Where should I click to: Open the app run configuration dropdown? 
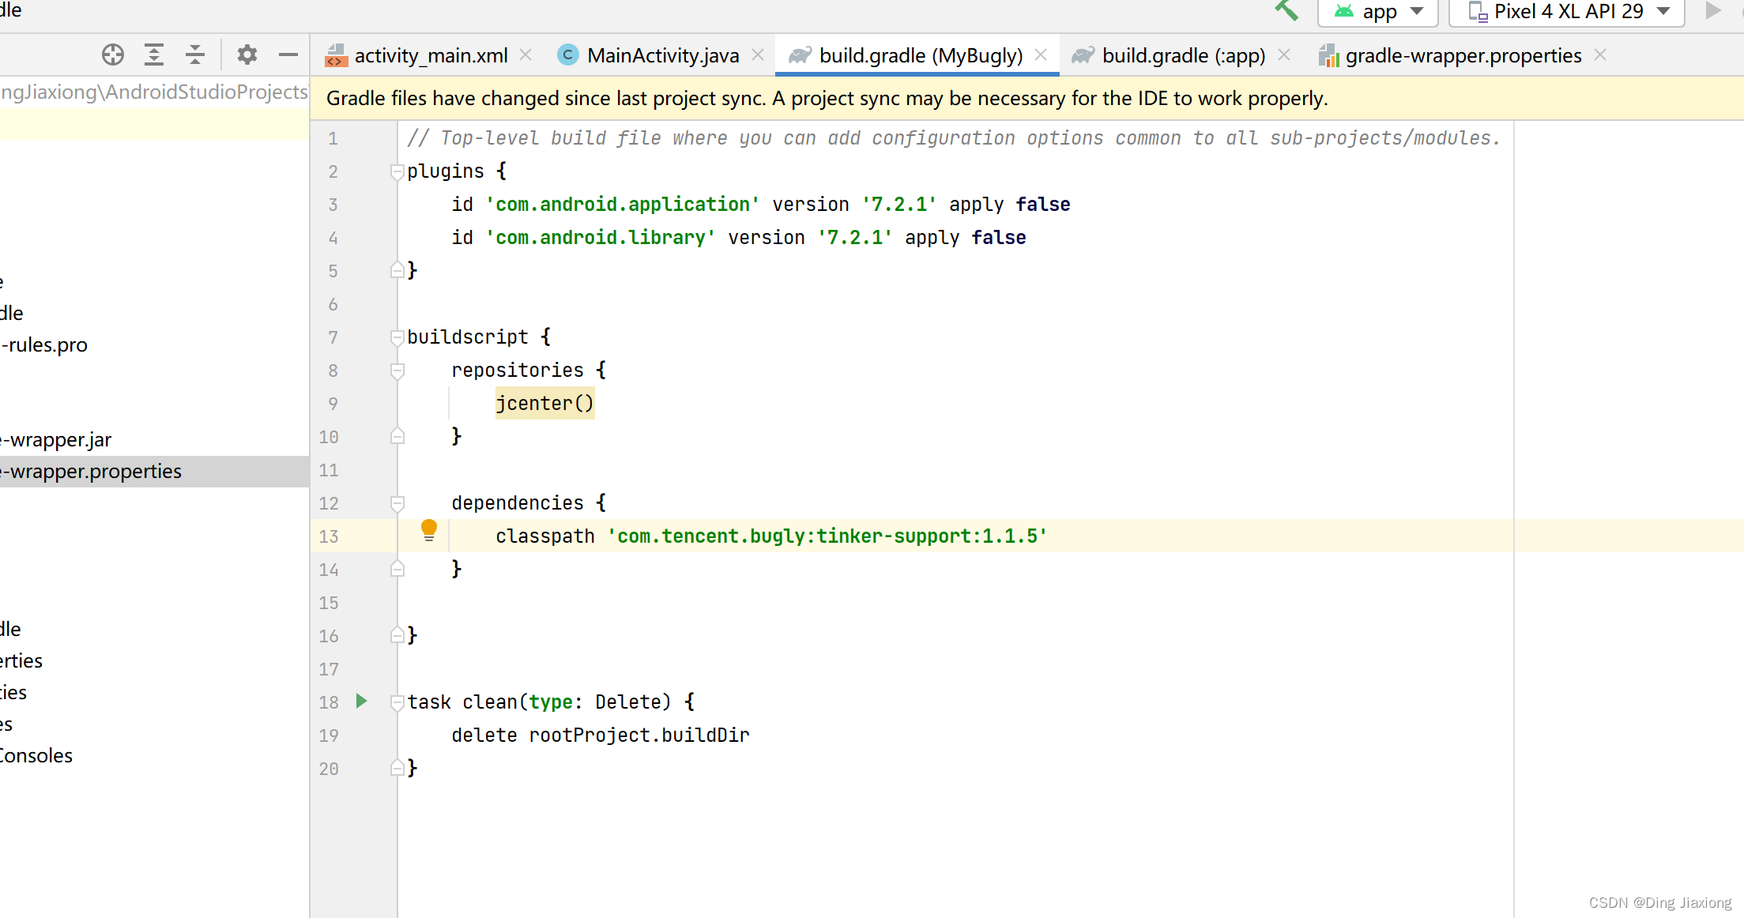click(1377, 12)
